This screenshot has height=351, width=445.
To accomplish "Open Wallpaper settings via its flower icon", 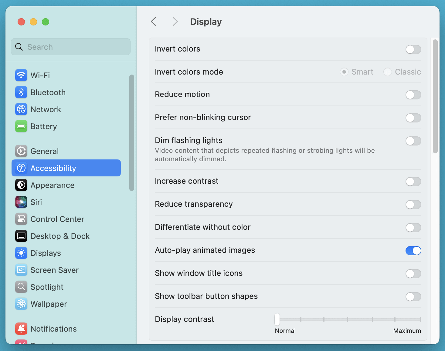I will coord(21,304).
